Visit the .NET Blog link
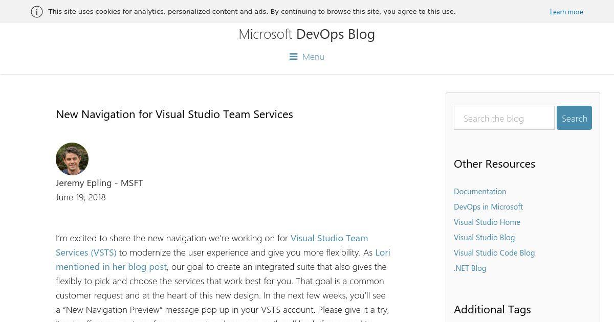The image size is (614, 322). (470, 268)
